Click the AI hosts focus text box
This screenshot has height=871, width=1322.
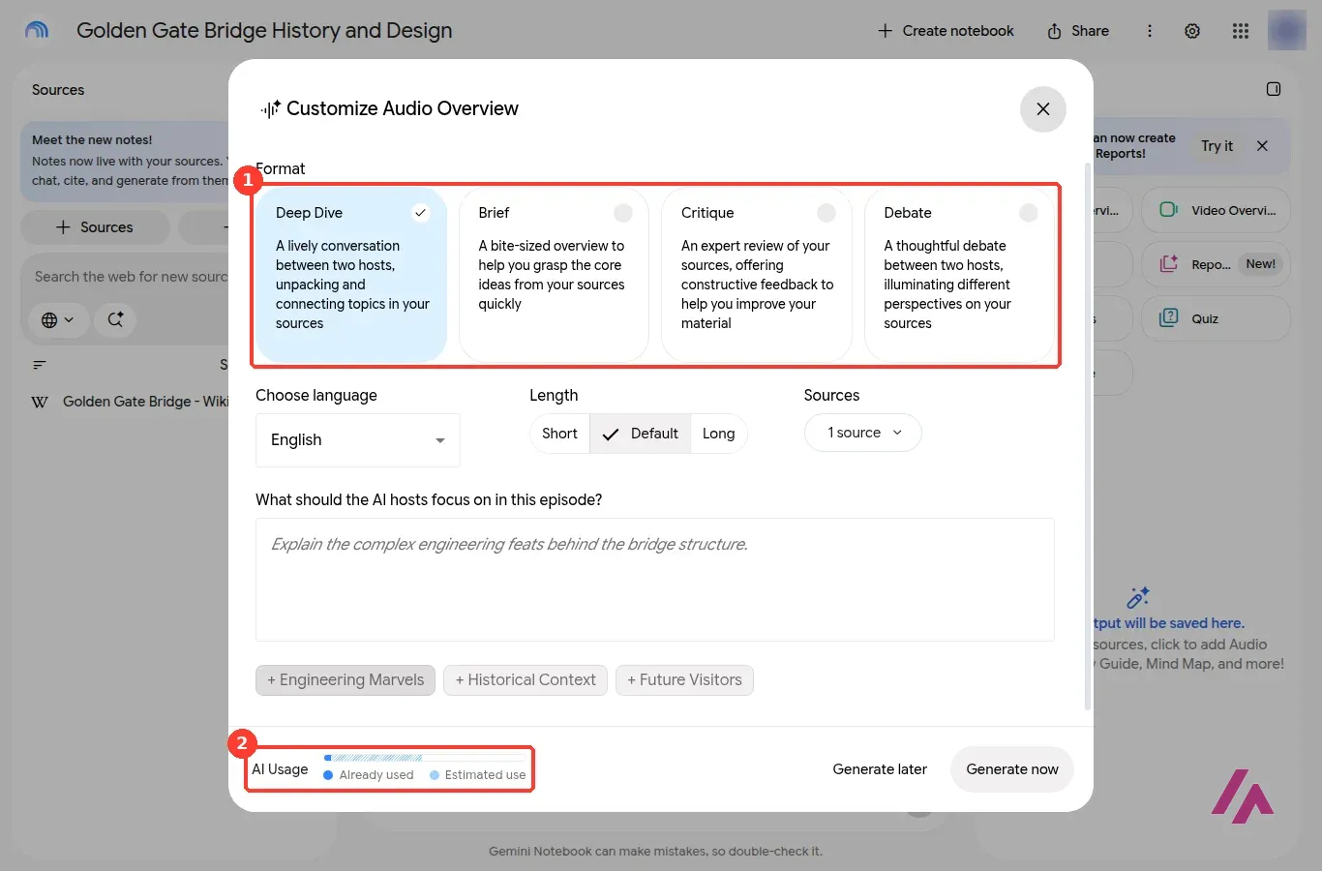click(655, 580)
